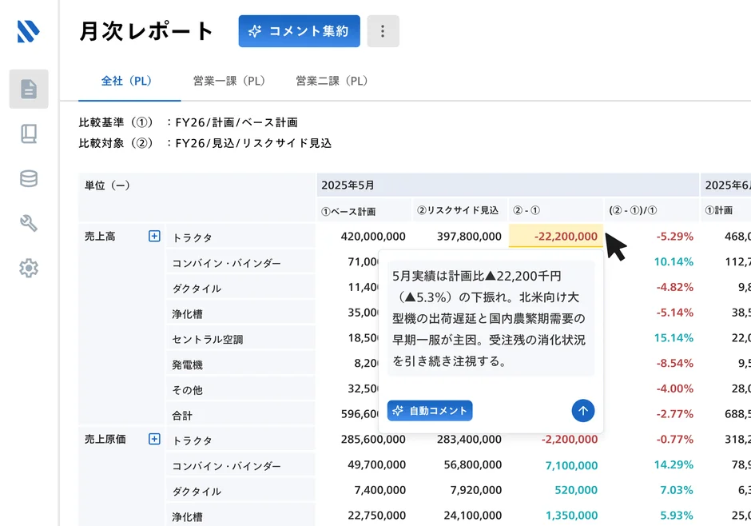Select the その他 row
Viewport: 751px width, 526px height.
240,390
